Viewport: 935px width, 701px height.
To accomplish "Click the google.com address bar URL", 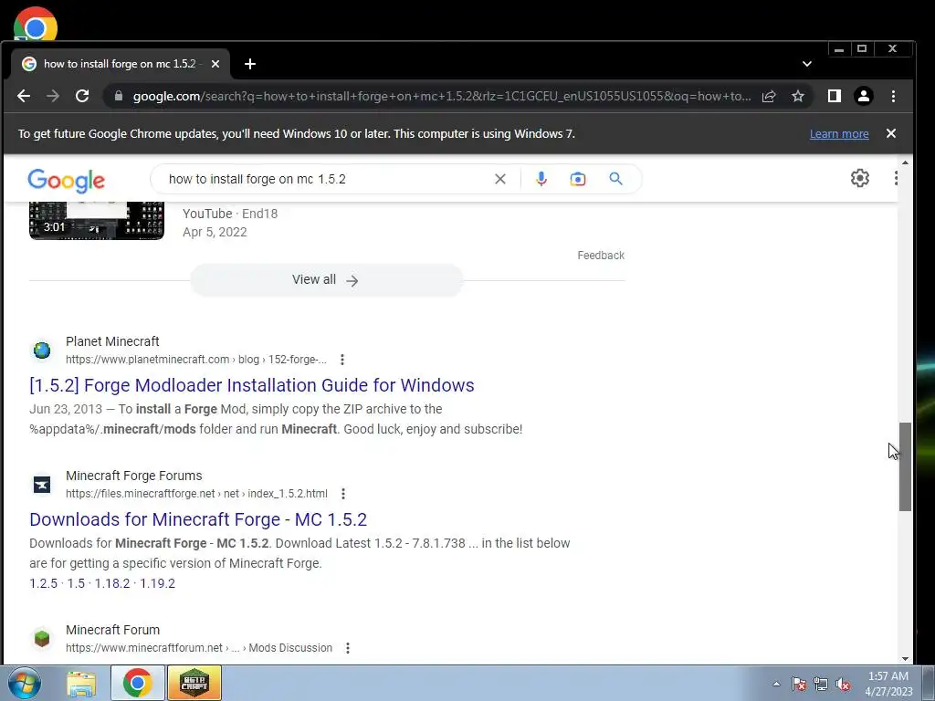I will (x=442, y=96).
